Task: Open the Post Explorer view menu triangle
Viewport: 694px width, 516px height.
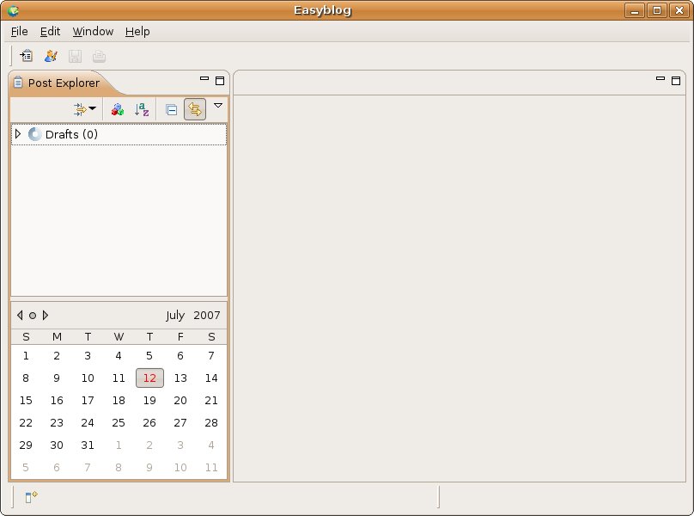Action: 218,106
